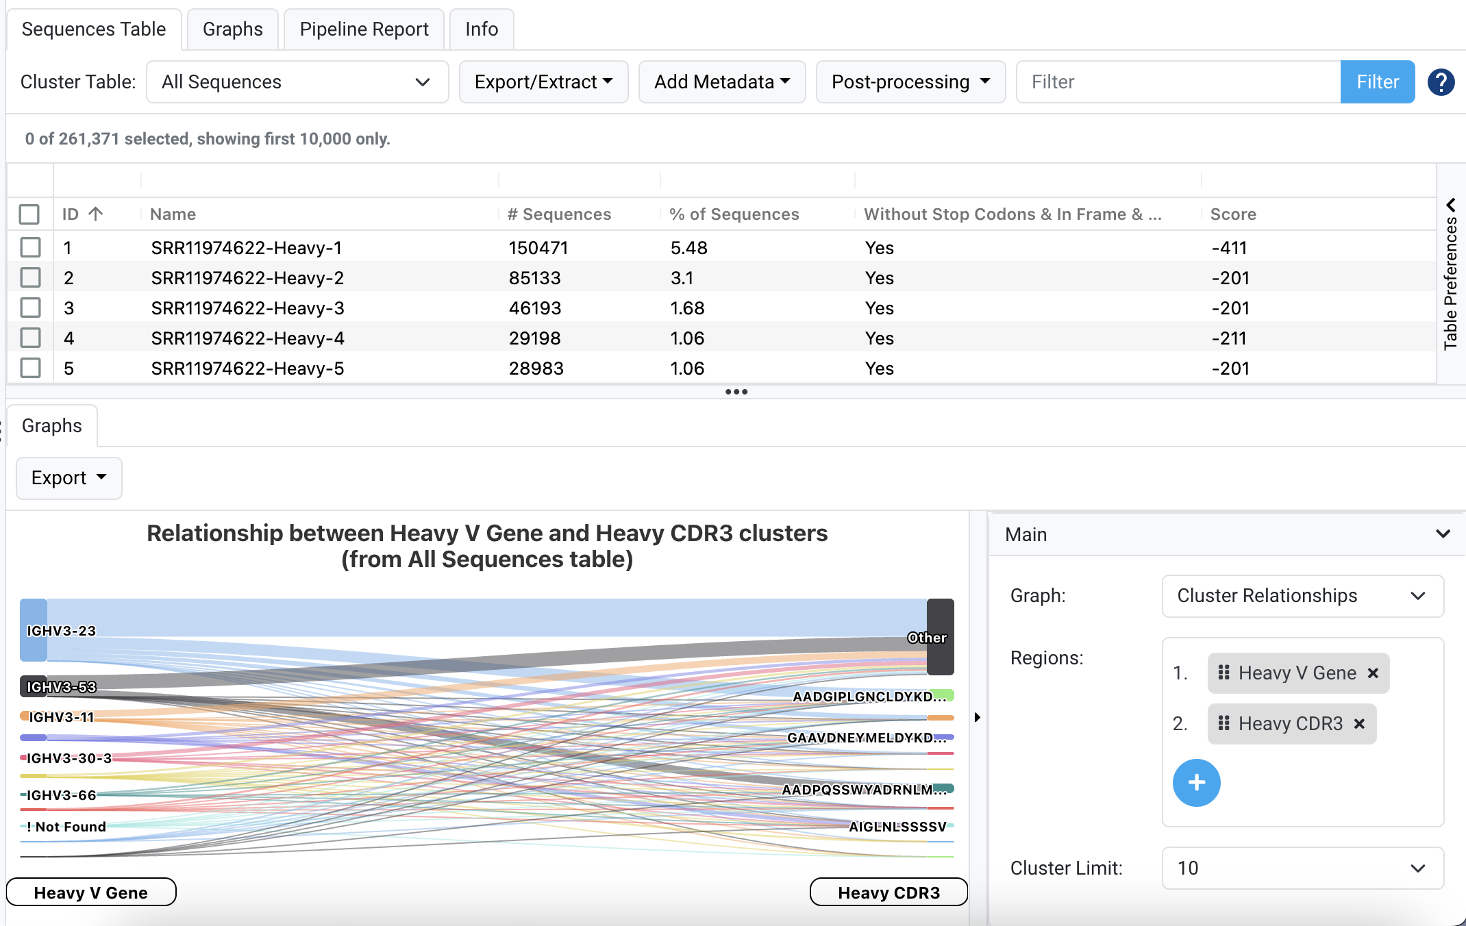Check the row for SRR11974622-Heavy-3
1466x926 pixels.
click(x=30, y=308)
